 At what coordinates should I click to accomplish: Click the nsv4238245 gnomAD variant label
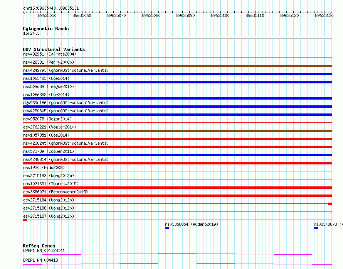click(66, 143)
